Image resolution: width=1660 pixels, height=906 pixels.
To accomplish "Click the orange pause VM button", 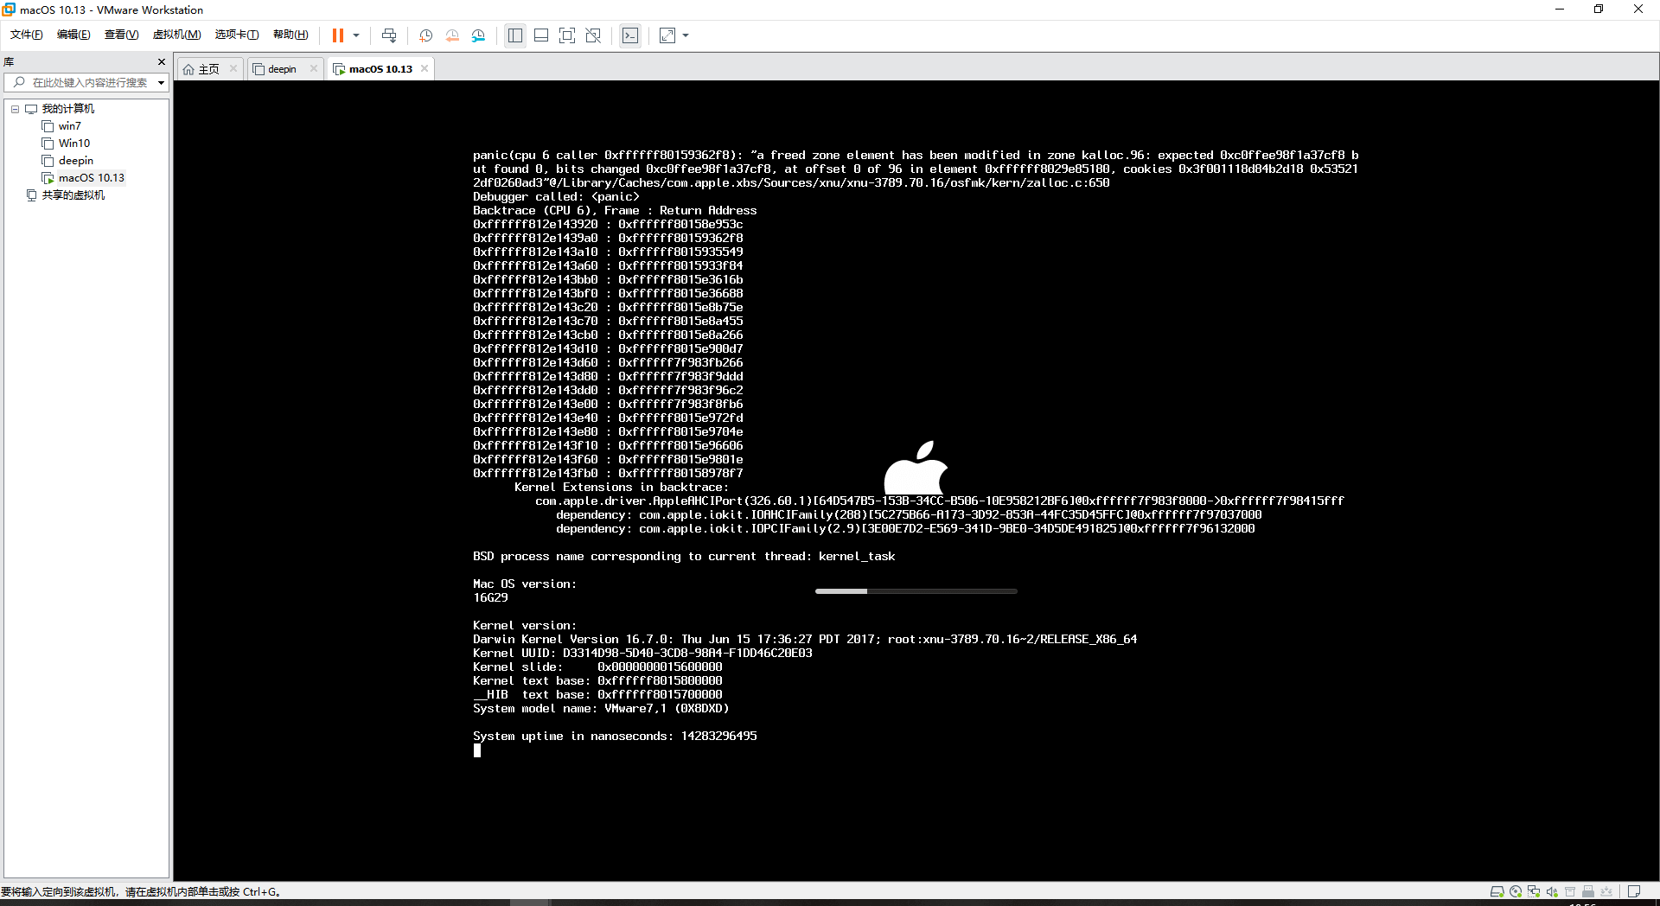I will click(337, 35).
